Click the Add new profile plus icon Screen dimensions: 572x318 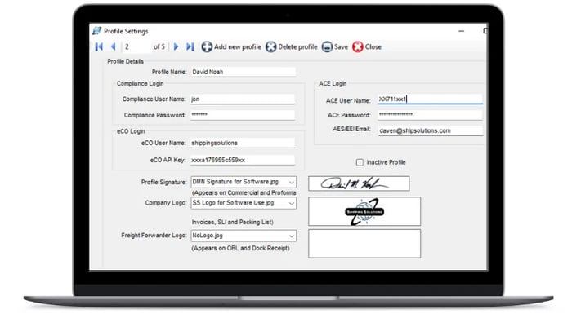coord(207,46)
